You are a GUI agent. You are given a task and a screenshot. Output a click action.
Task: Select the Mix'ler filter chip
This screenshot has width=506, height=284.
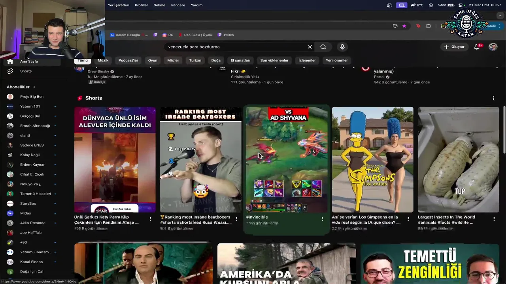click(173, 60)
